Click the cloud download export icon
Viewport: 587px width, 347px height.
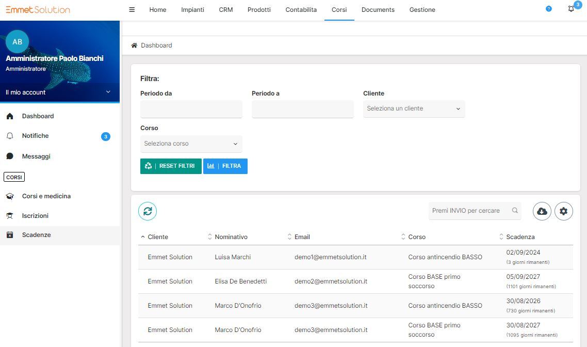tap(542, 211)
